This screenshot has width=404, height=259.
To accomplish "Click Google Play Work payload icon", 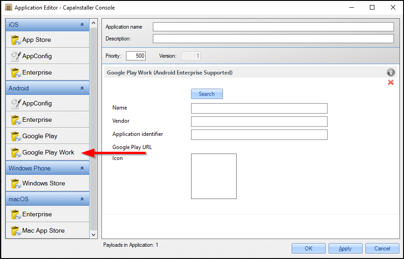I will point(16,153).
